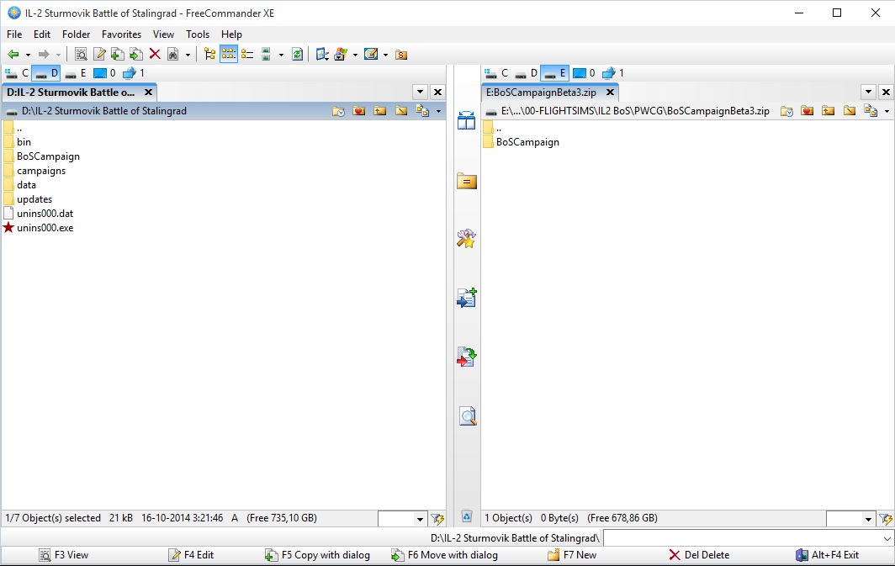
Task: Open the Help menu
Action: pyautogui.click(x=231, y=34)
